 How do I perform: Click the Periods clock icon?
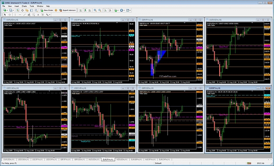tap(121, 11)
